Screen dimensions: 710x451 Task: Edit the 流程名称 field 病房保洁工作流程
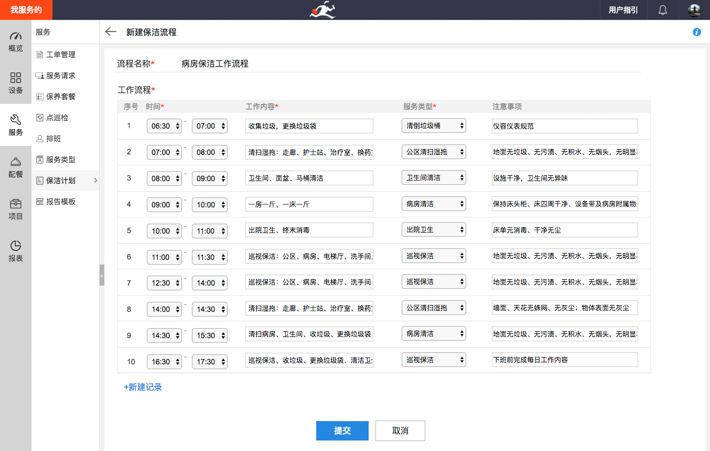(411, 64)
